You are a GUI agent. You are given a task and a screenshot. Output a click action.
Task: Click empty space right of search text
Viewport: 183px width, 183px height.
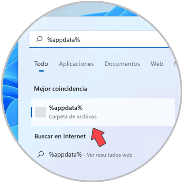[x=123, y=39]
